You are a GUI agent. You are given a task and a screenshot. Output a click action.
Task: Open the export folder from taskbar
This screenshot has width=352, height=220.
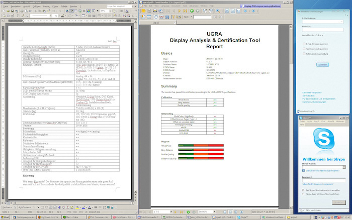(299, 217)
